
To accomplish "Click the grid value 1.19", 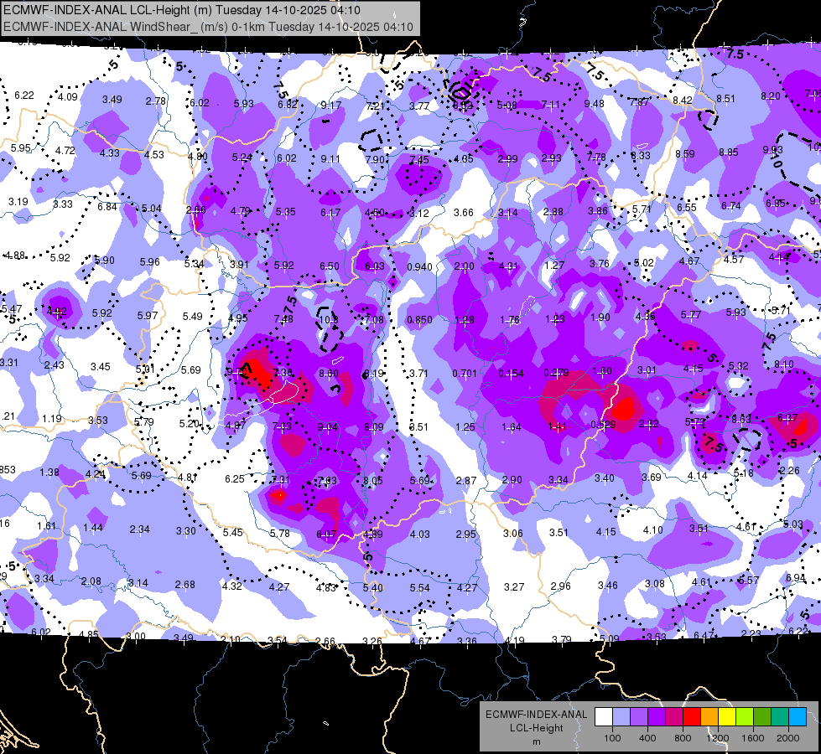I will click(52, 419).
